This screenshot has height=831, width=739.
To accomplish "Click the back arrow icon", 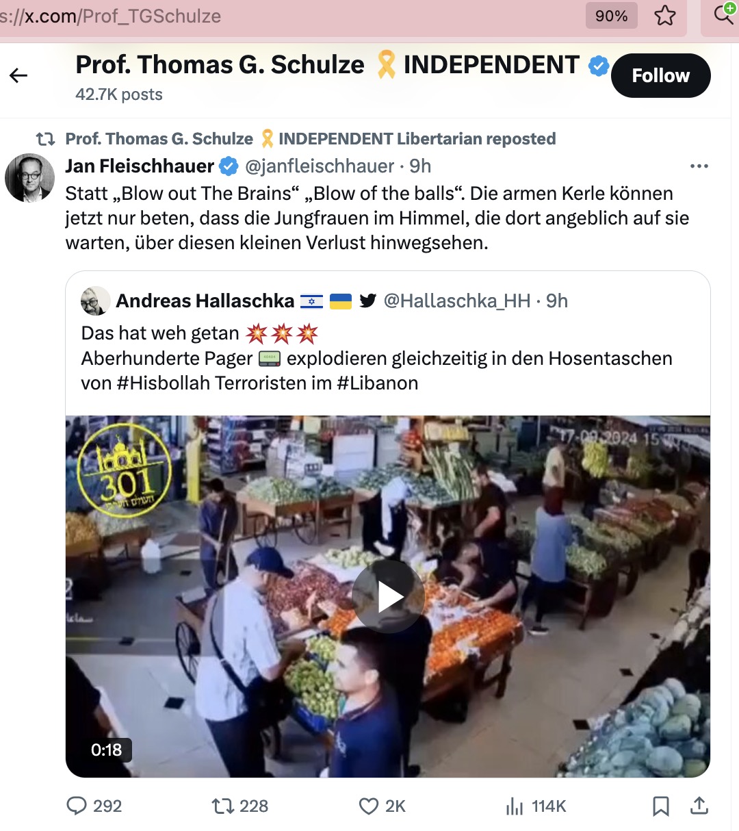I will coord(18,75).
